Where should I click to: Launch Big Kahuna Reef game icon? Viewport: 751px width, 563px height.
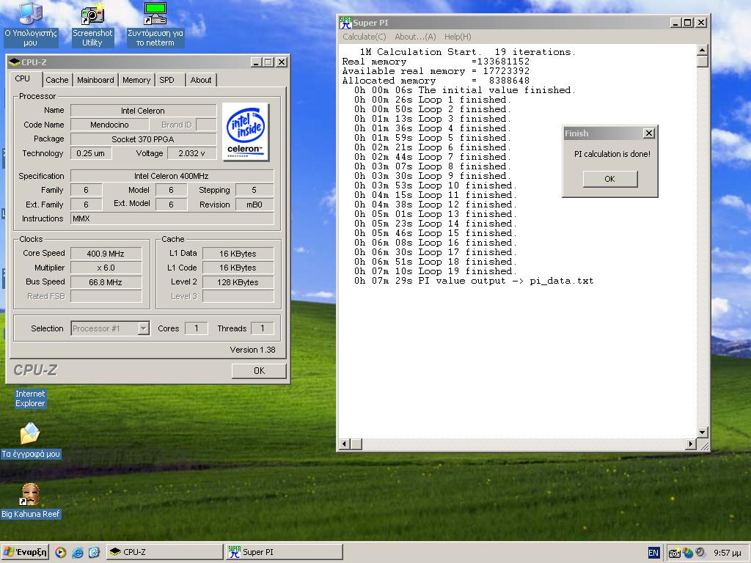pyautogui.click(x=30, y=495)
